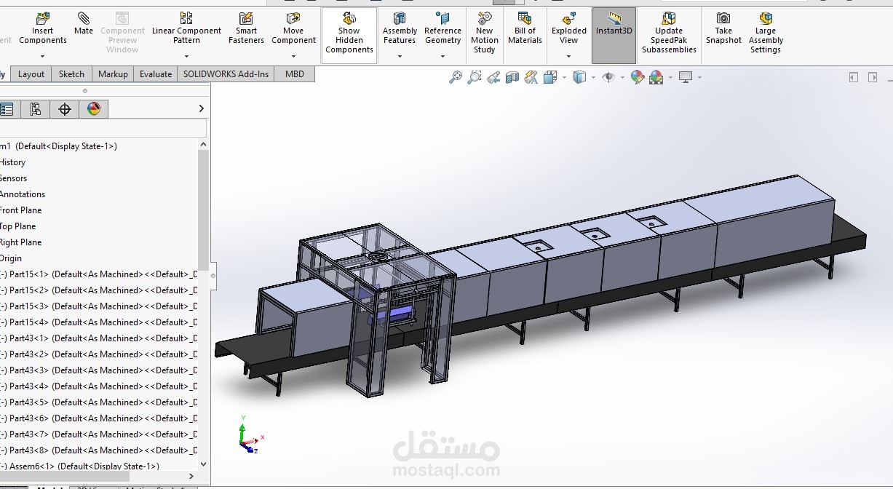This screenshot has width=893, height=489.
Task: Select Assem6<1> in feature tree
Action: pos(80,466)
